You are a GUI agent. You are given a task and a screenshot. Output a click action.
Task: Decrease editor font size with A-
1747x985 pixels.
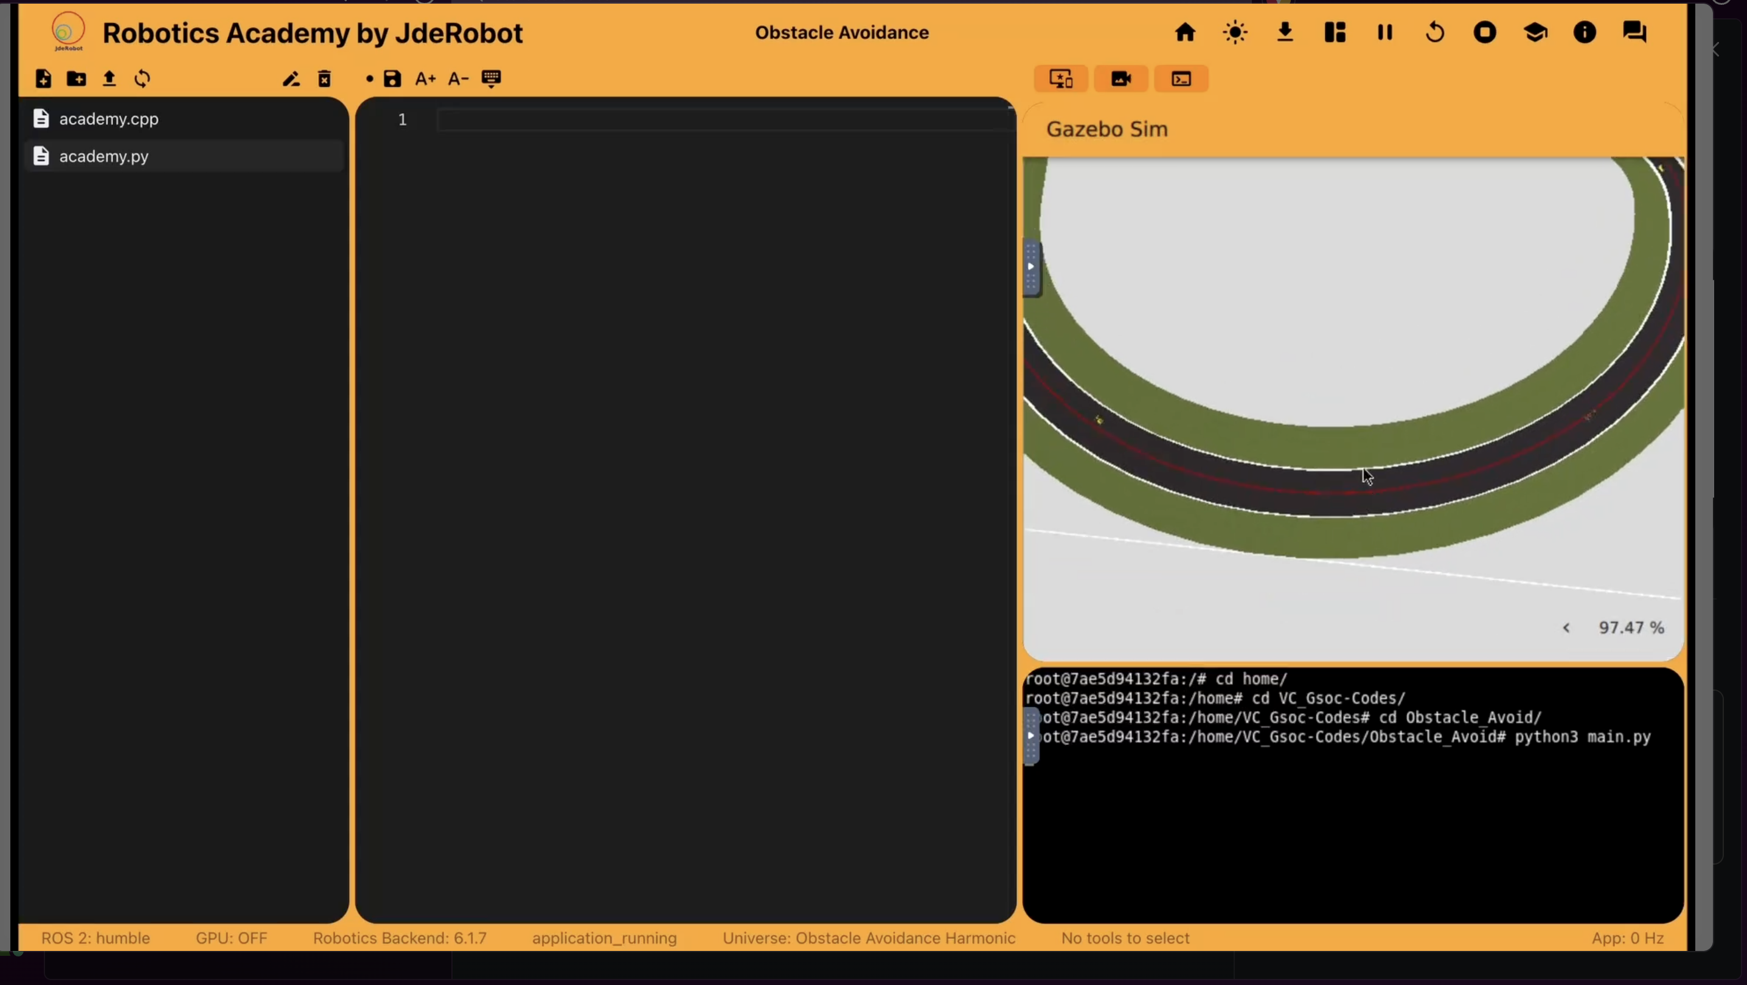click(459, 78)
